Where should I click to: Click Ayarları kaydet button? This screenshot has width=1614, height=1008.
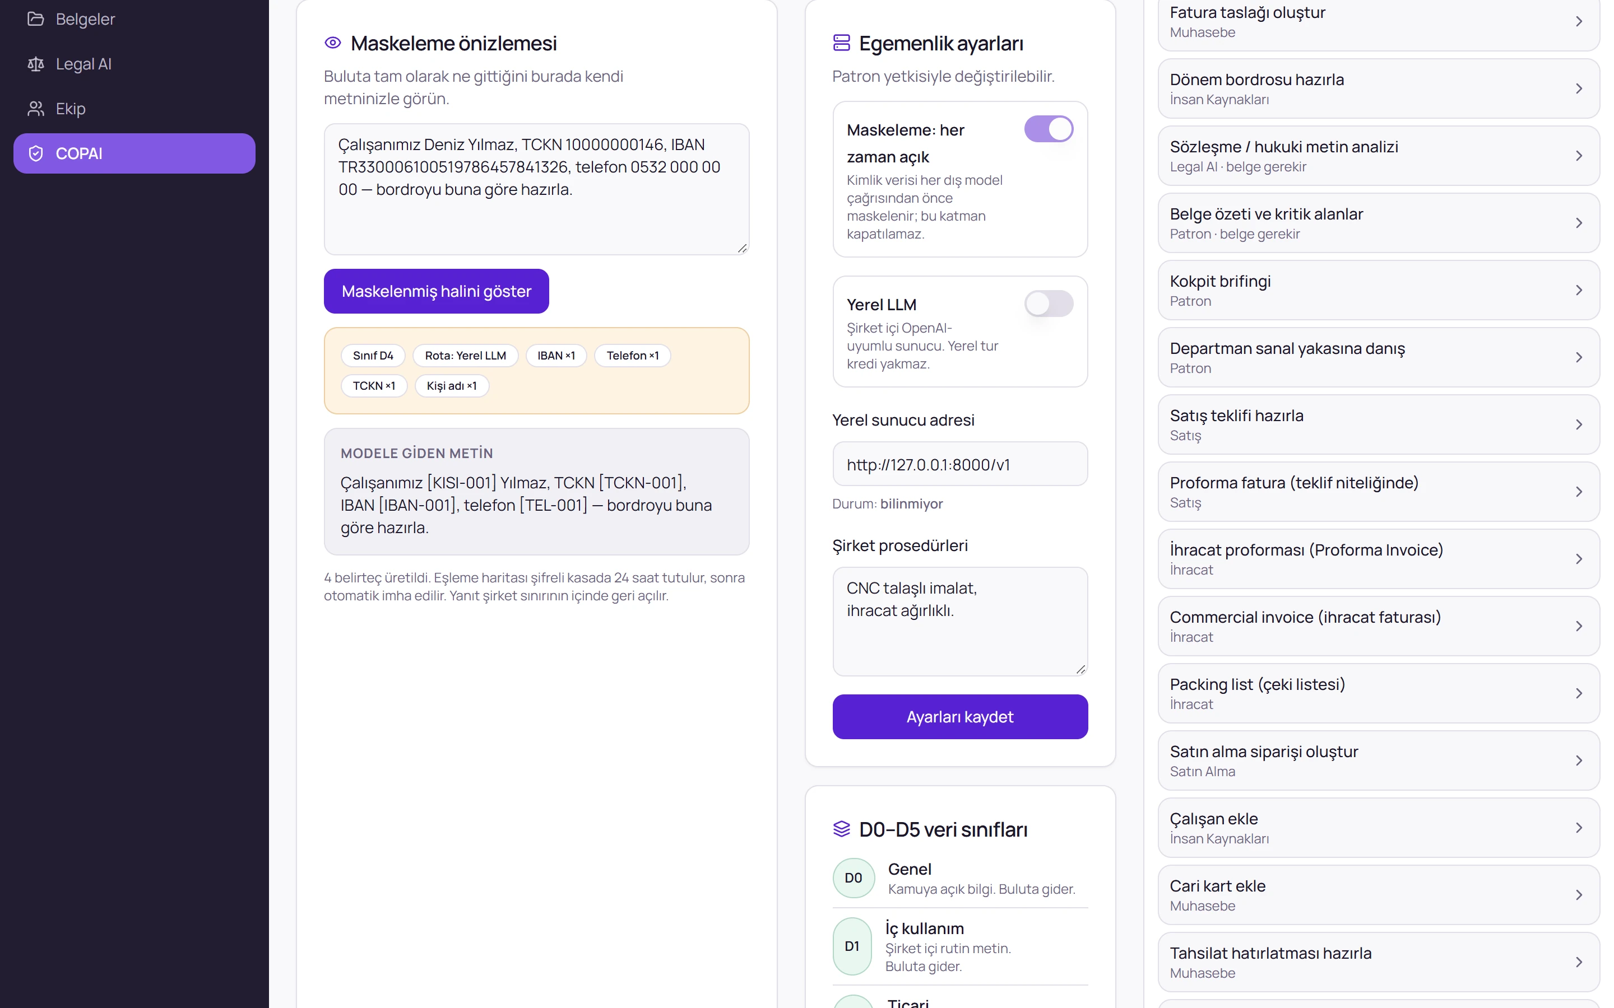(x=960, y=717)
